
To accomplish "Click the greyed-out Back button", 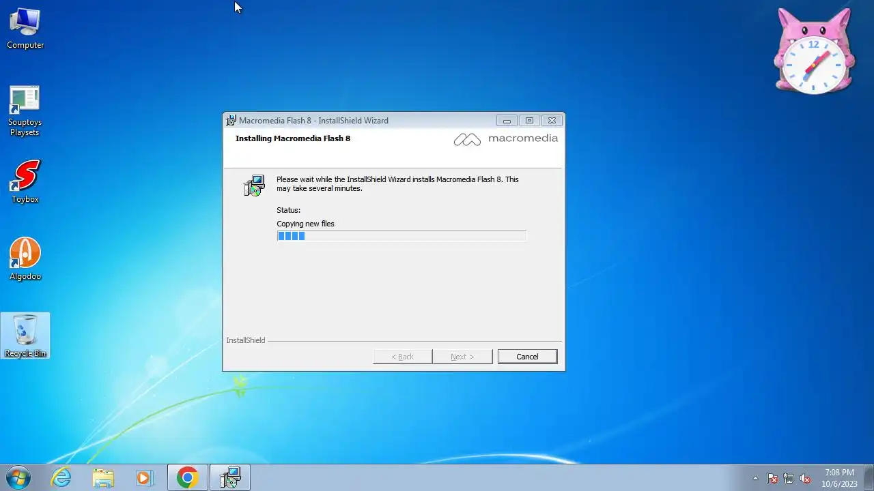I will coord(403,357).
